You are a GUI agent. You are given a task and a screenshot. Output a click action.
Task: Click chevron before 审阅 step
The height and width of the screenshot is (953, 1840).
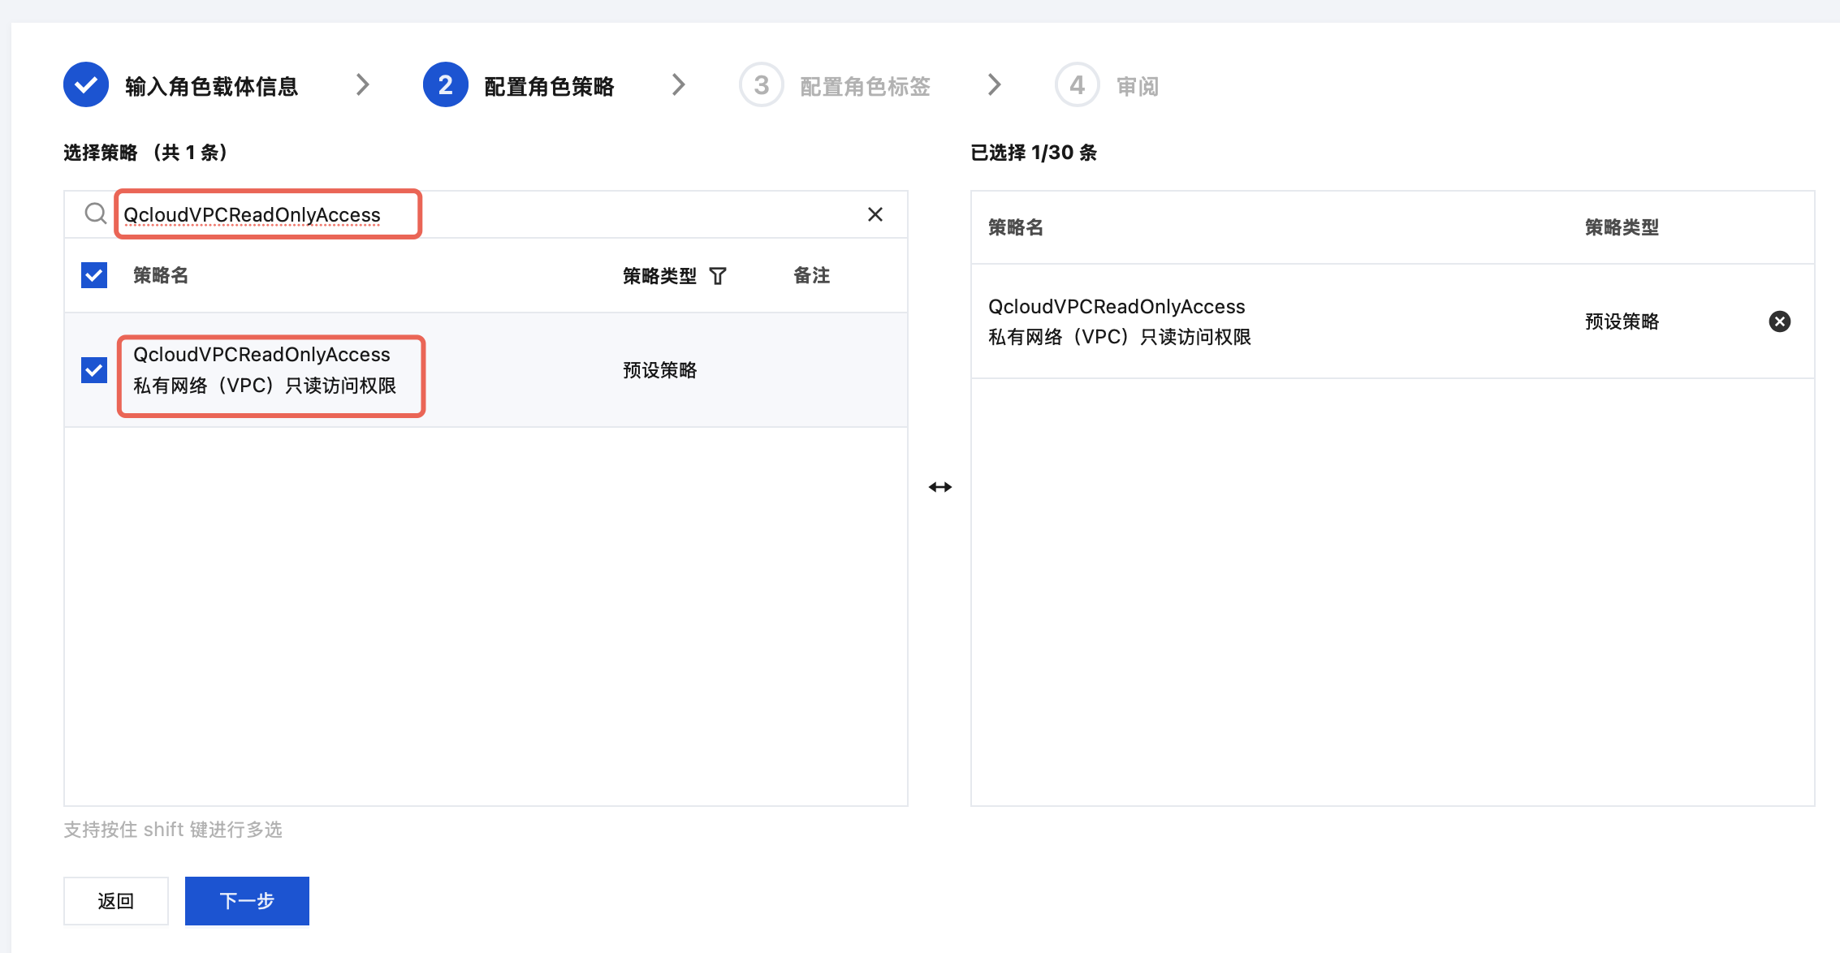(995, 85)
